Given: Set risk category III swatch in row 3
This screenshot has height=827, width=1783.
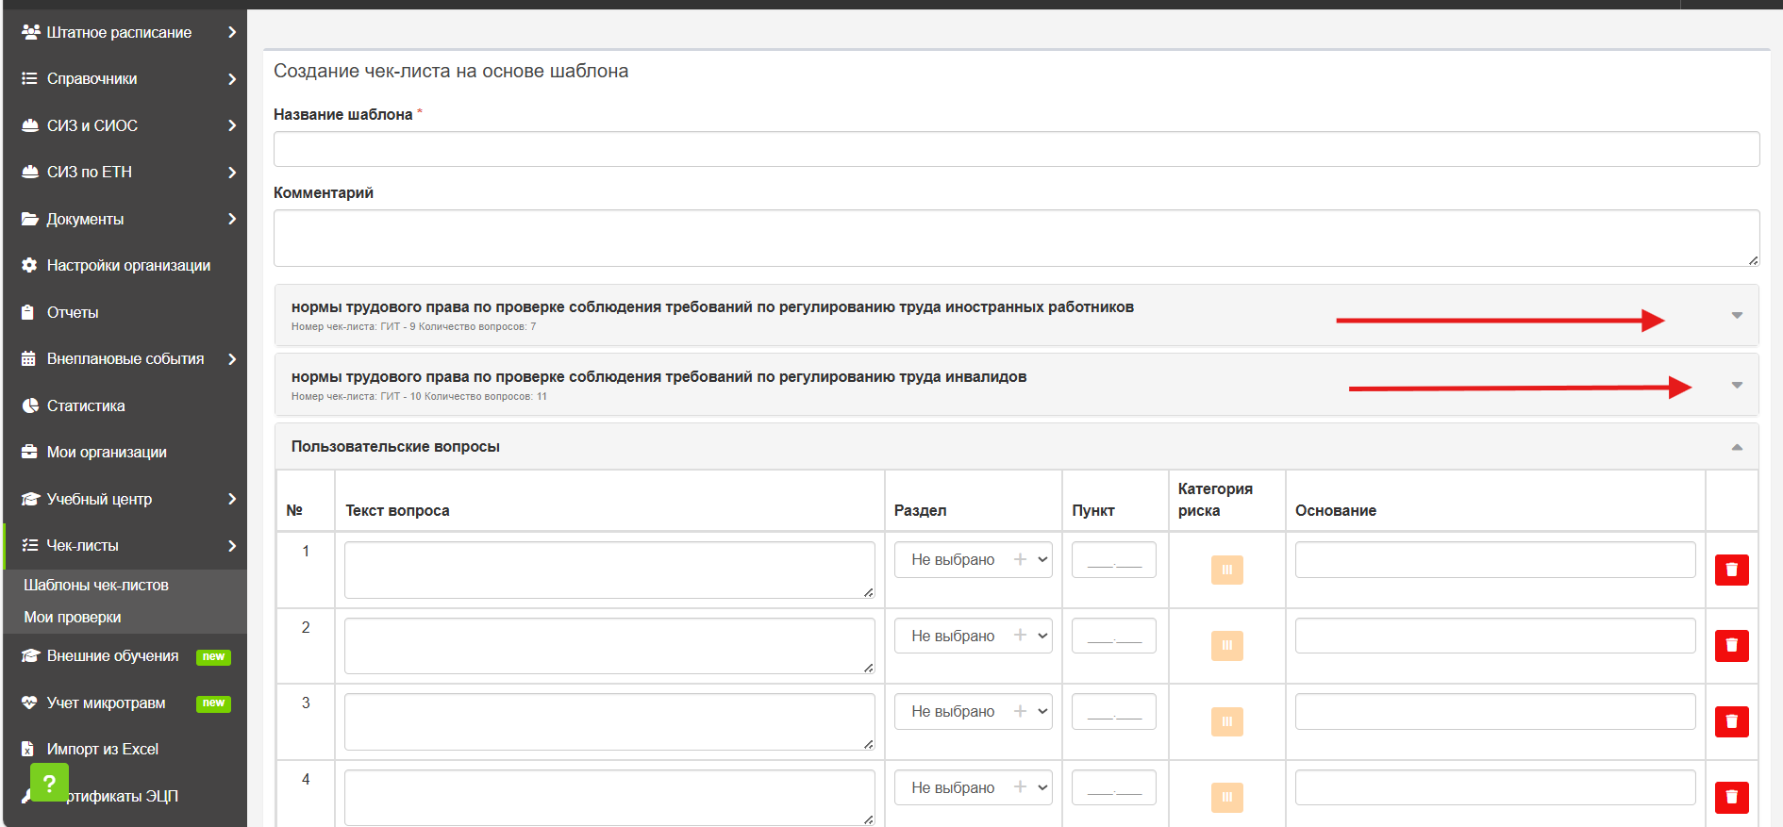Looking at the screenshot, I should click(x=1226, y=721).
